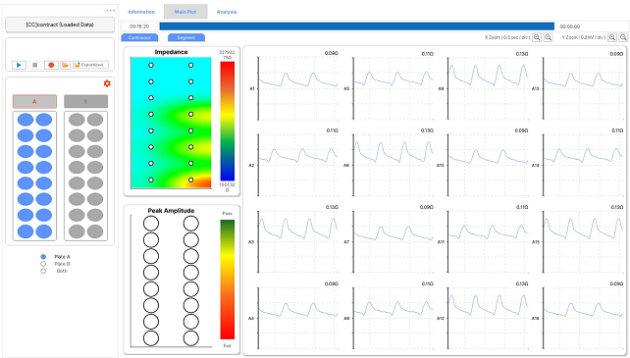Viewport: 630px width, 358px height.
Task: Open plate settings via the red gear icon
Action: point(107,83)
